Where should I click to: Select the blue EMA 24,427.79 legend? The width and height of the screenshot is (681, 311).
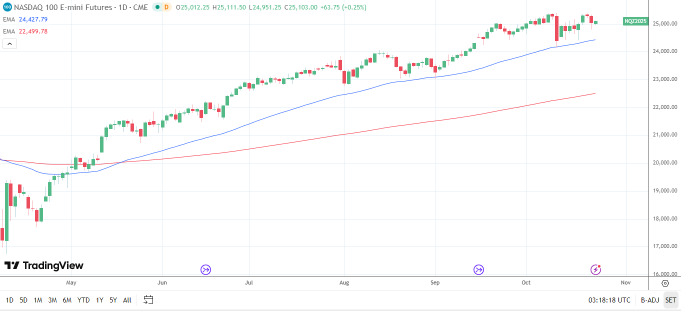(x=25, y=19)
